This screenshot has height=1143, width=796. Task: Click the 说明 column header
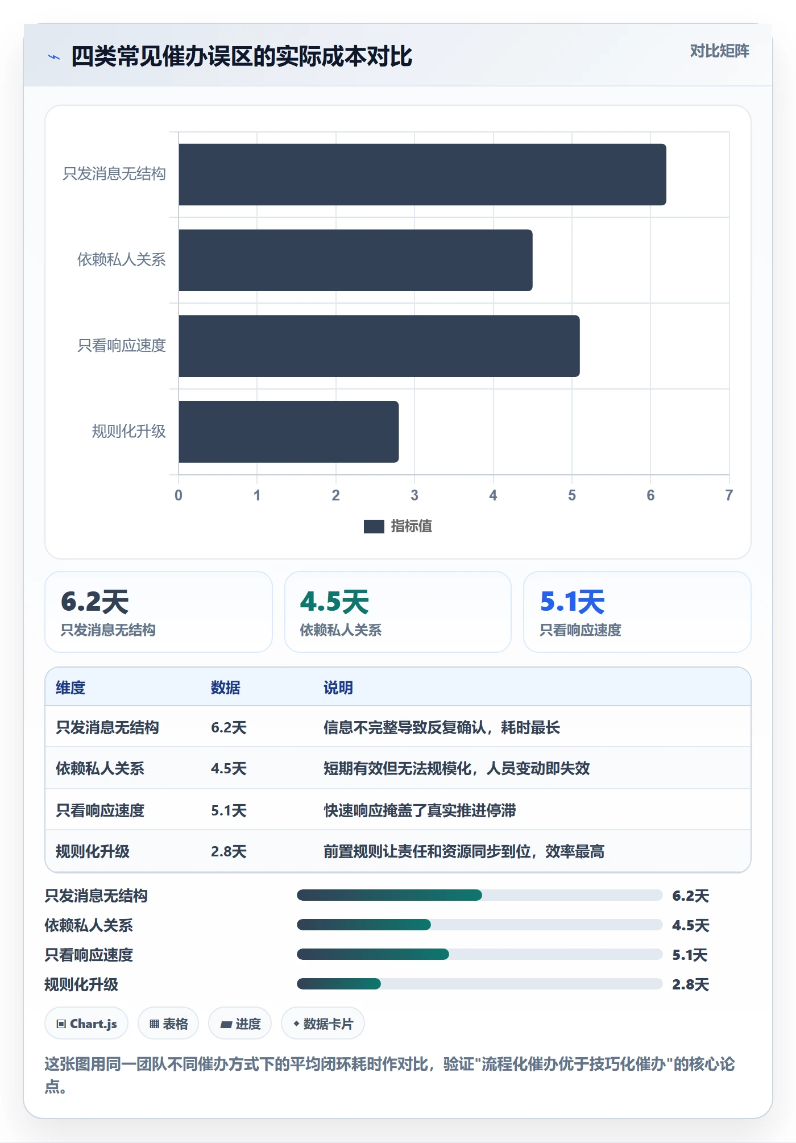[338, 688]
